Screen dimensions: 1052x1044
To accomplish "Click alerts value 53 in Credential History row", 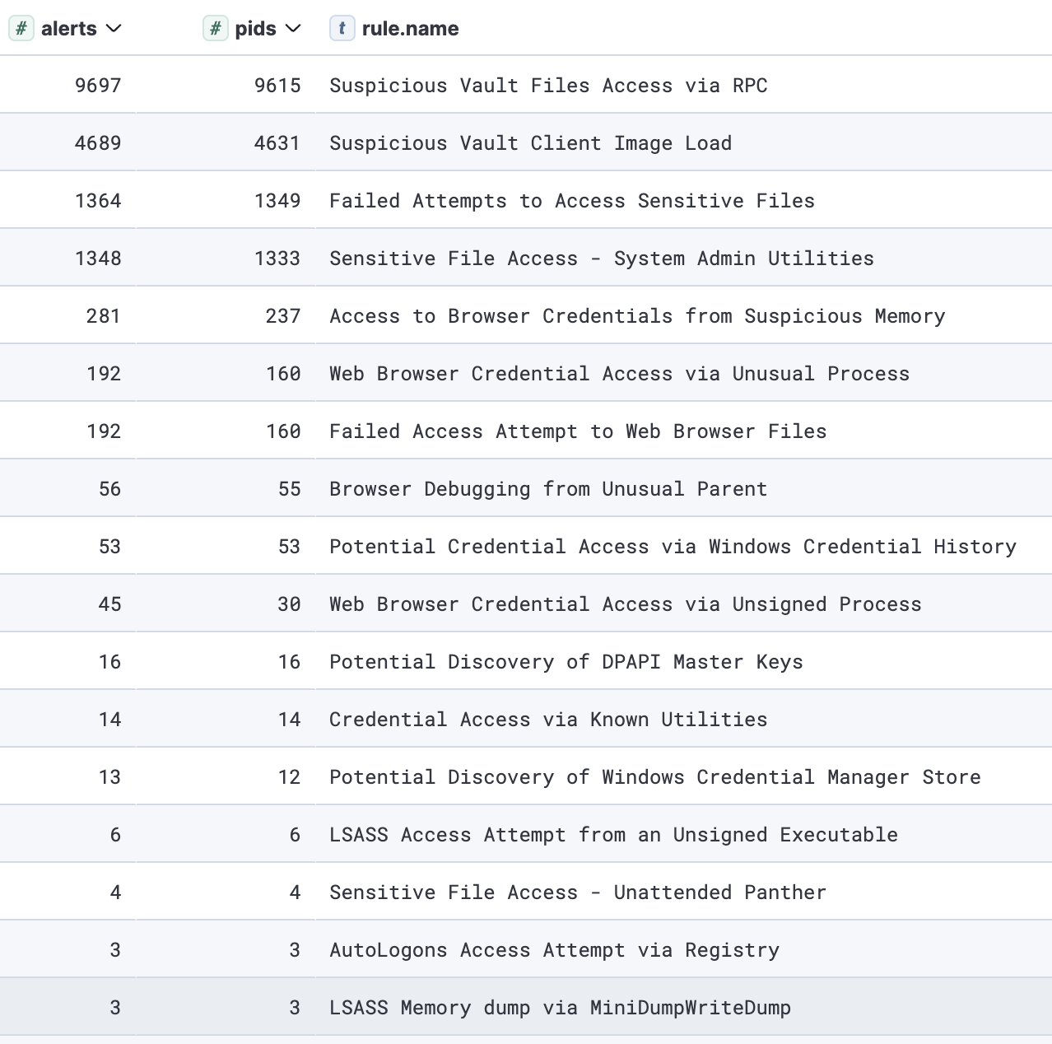I will 109,547.
